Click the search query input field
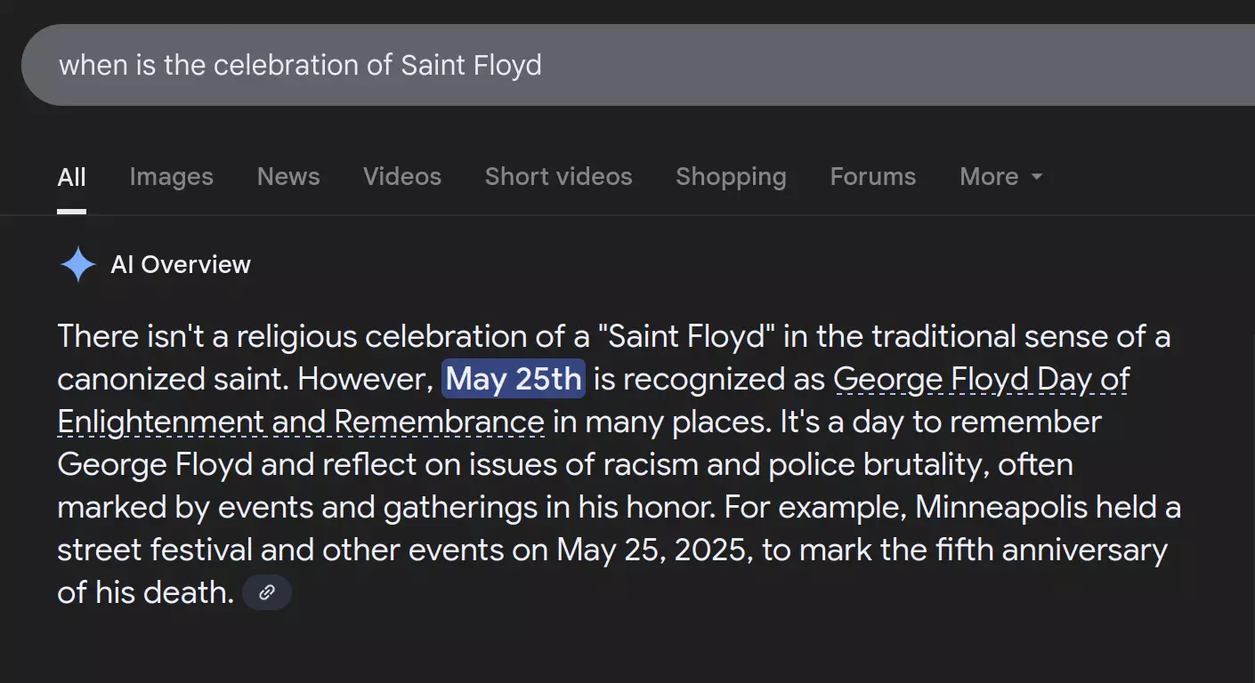 [x=638, y=65]
